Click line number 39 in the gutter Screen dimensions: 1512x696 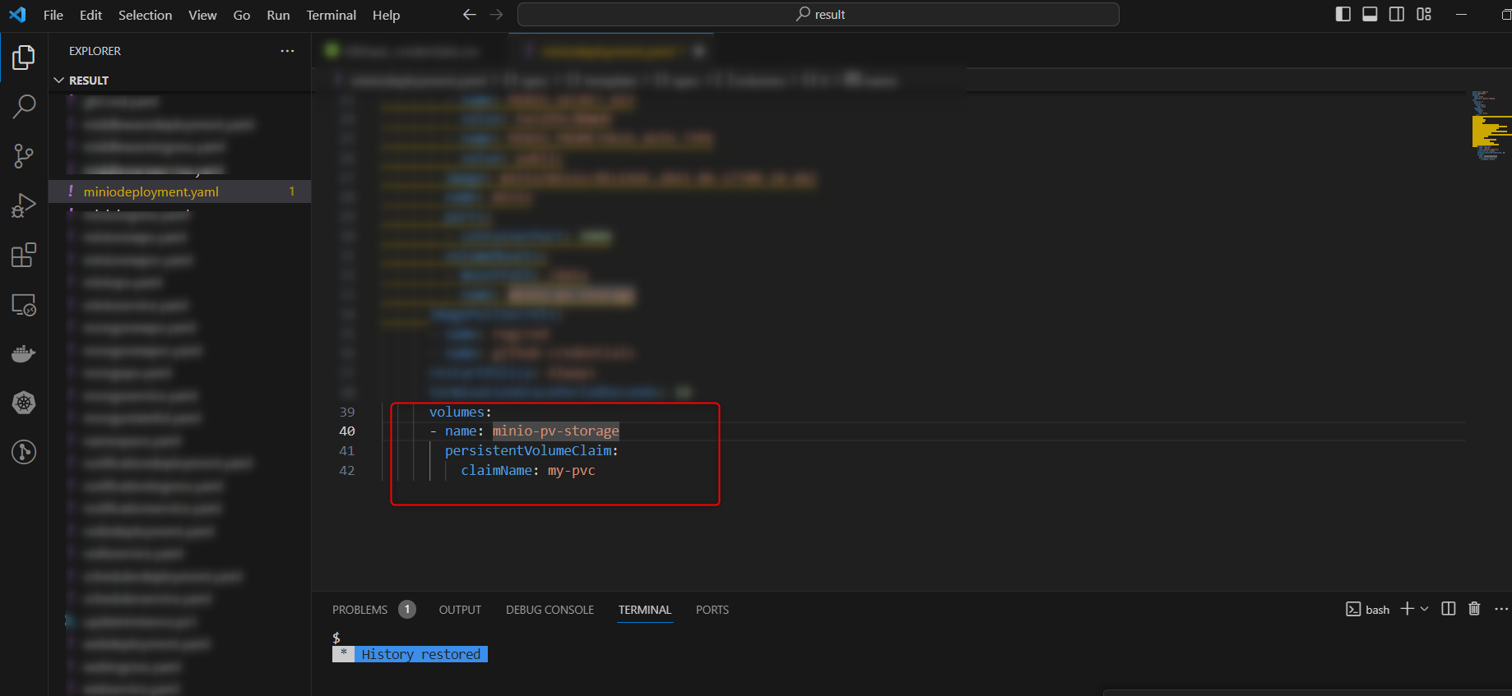pos(347,412)
